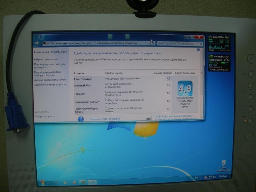The width and height of the screenshot is (256, 192).
Task: Open the CPU meter desktop gadget
Action: [x=219, y=43]
